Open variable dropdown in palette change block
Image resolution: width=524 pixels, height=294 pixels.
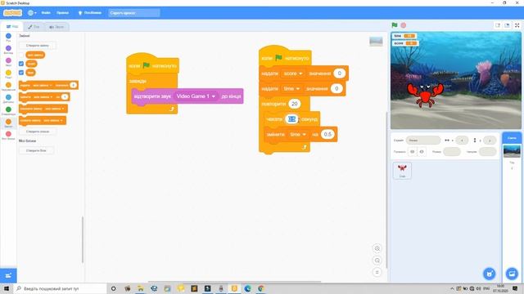click(x=43, y=97)
